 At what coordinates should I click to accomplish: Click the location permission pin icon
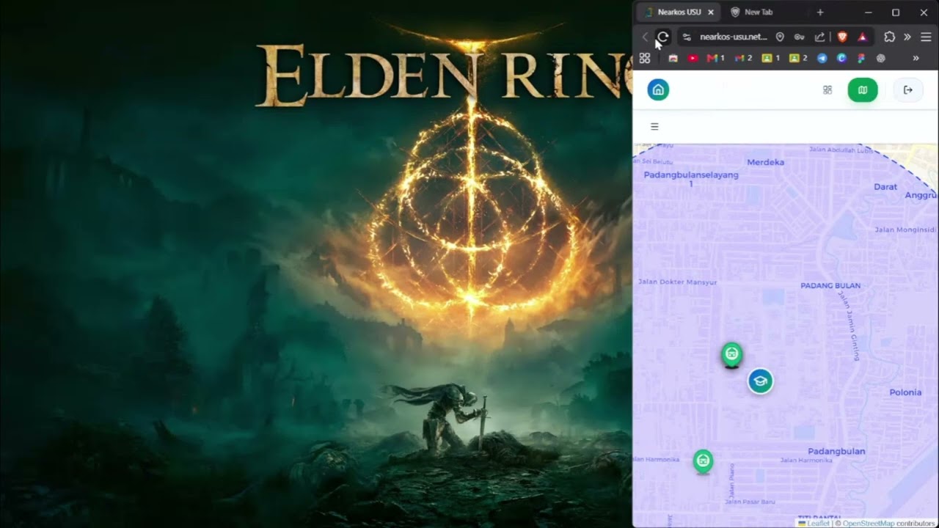[x=780, y=37]
